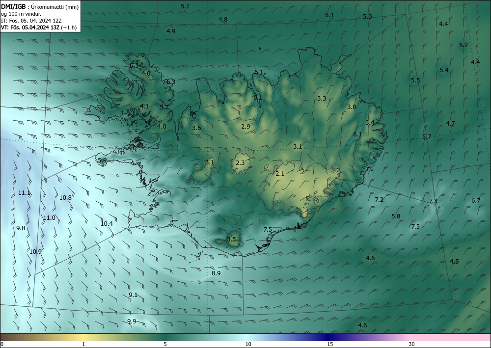Click the map value 2.9
The width and height of the screenshot is (491, 348).
(246, 127)
